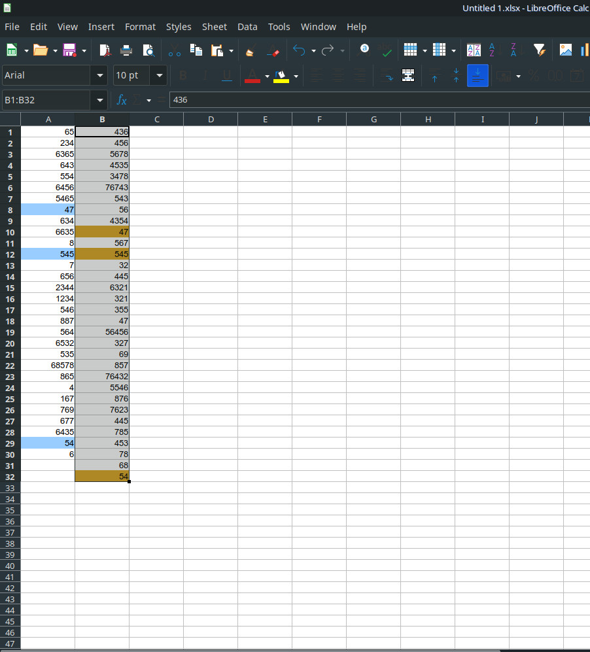Clear direct formatting

point(273,50)
